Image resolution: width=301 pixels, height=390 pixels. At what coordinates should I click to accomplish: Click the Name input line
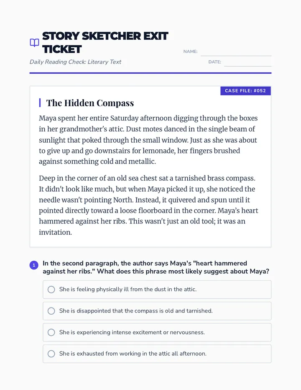(236, 52)
